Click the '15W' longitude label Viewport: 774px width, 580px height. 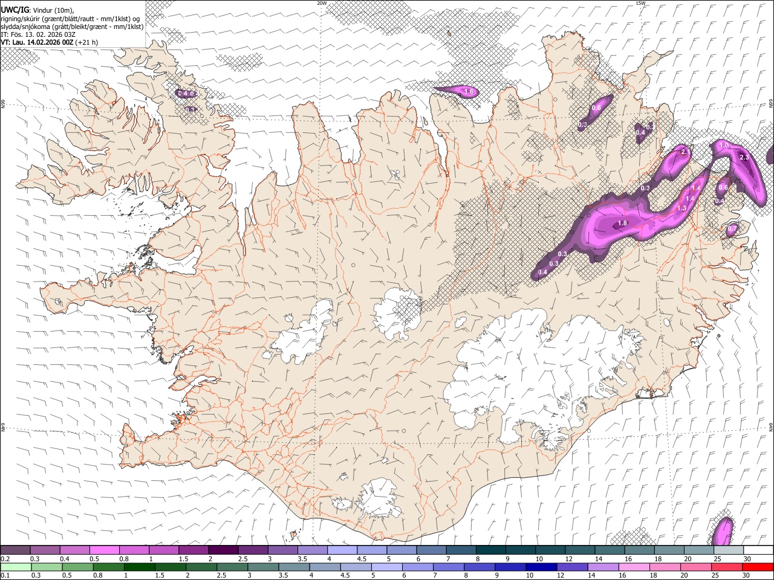[640, 3]
